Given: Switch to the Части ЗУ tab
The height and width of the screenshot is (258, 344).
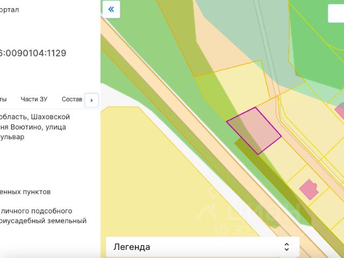Looking at the screenshot, I should 34,99.
